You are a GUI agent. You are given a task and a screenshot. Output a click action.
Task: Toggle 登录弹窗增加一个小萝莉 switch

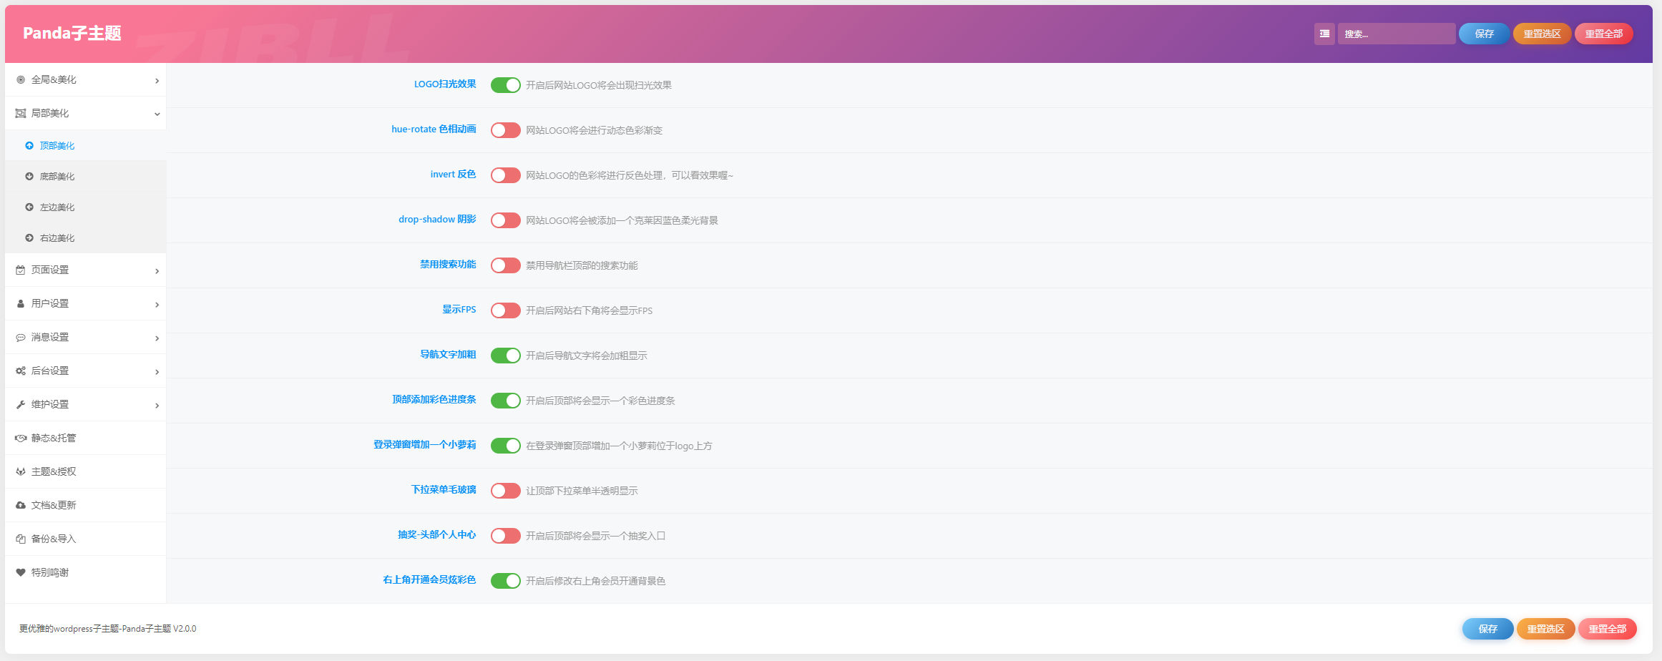506,446
